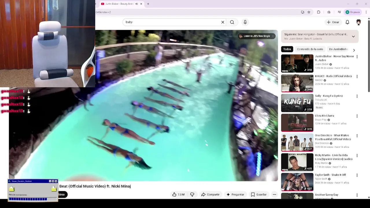Go to the Grupo Play channel name
The width and height of the screenshot is (370, 208).
[321, 120]
